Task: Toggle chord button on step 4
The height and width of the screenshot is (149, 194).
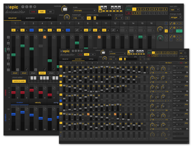Action: 42,73
